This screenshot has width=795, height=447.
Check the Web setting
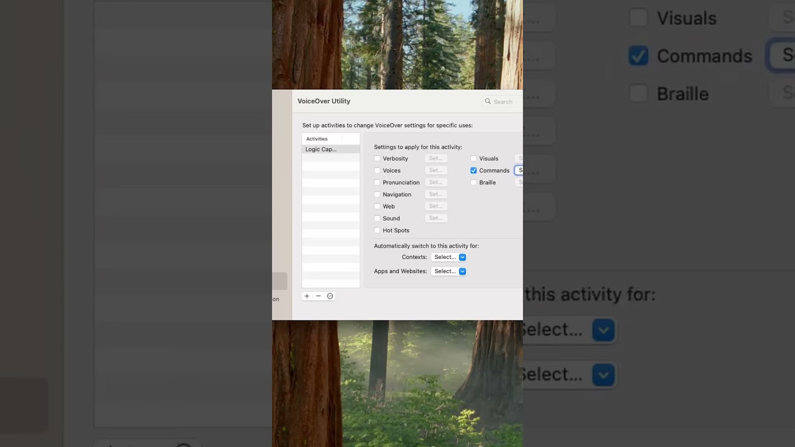coord(377,206)
